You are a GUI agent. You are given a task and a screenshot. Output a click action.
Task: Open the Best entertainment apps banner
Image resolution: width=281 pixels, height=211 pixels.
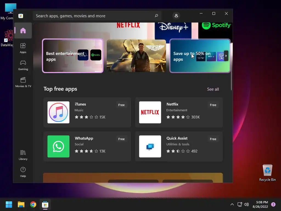[73, 56]
